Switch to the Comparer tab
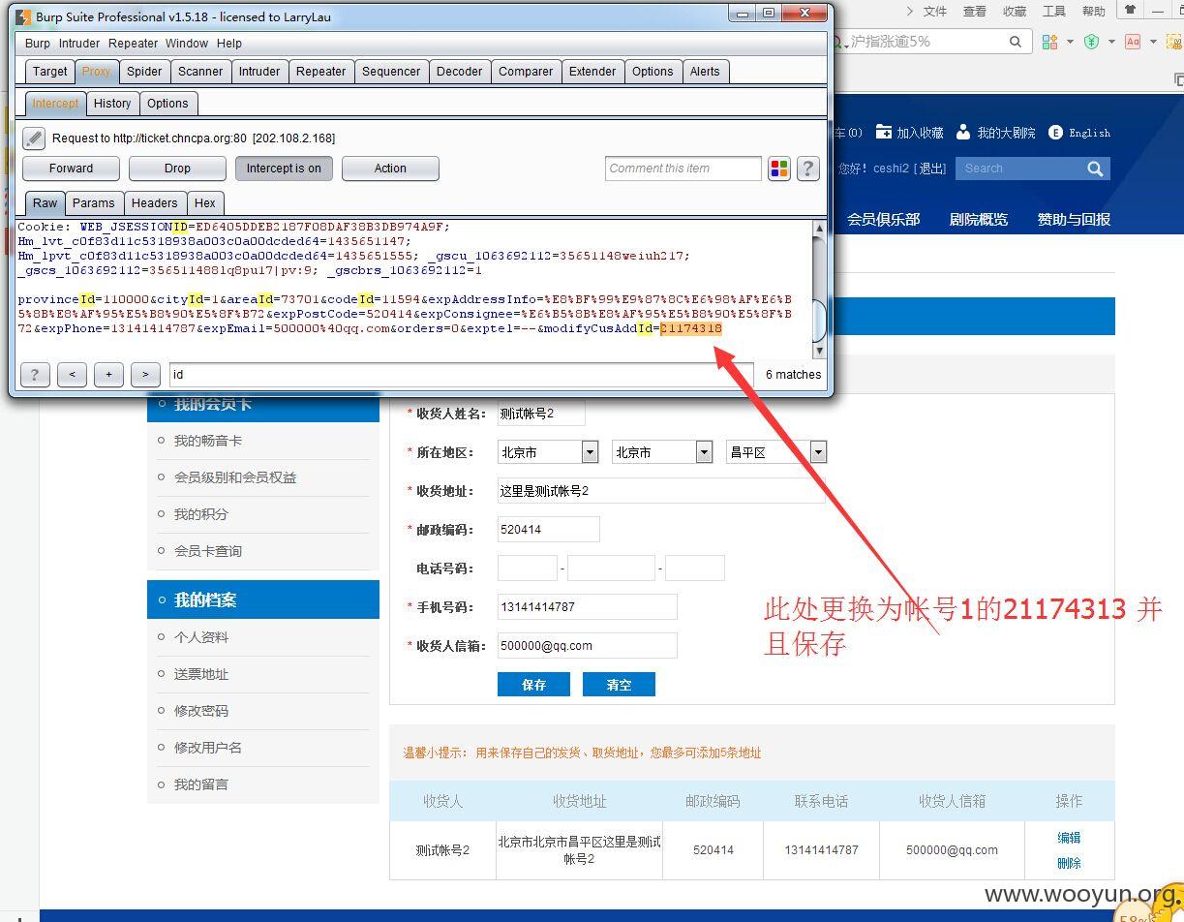Screen dimensions: 1184x922 [x=526, y=72]
